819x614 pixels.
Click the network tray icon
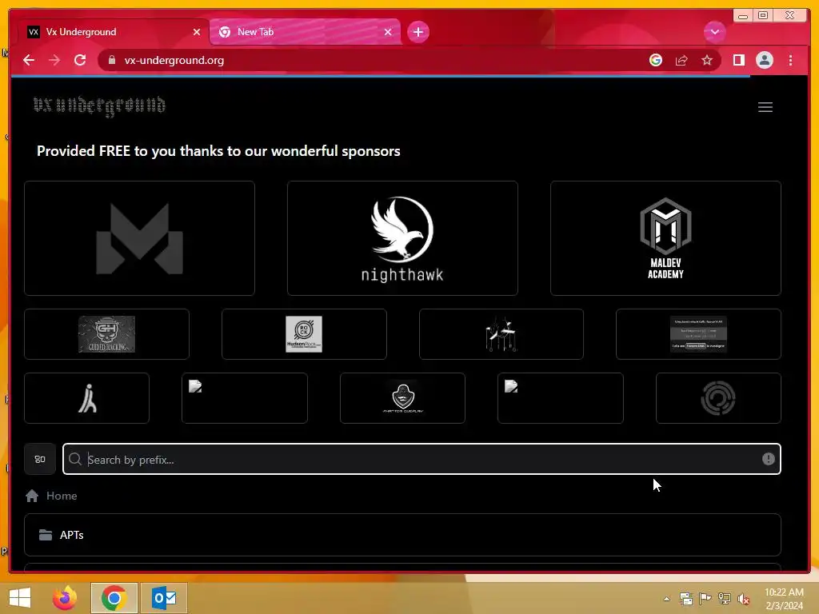pos(725,598)
